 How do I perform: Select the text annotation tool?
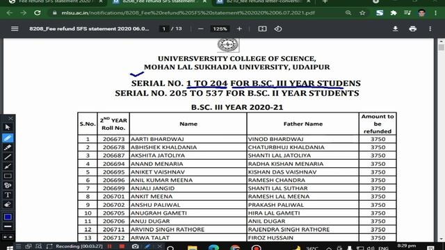point(8,195)
